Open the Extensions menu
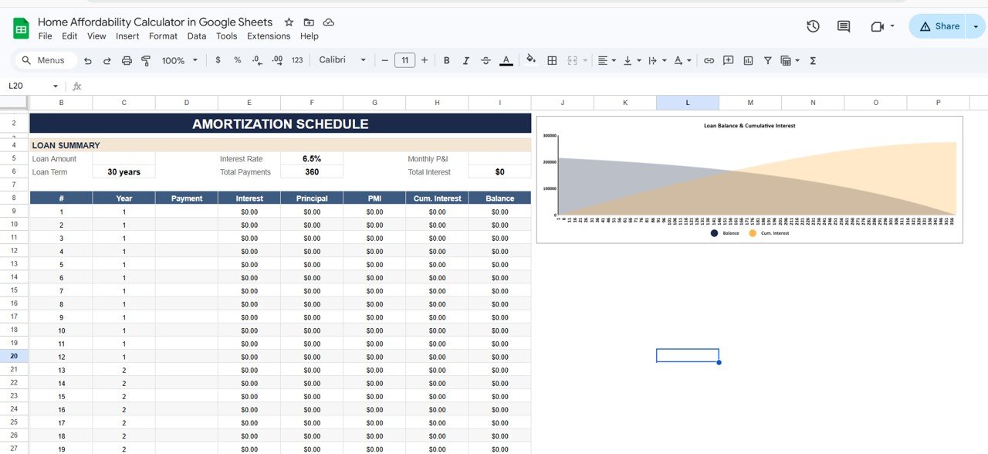 coord(268,36)
